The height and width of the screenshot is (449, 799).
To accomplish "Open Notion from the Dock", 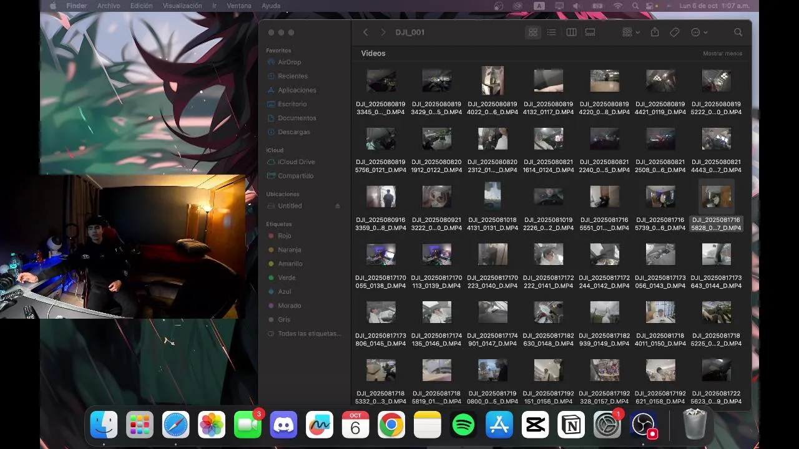I will (x=571, y=425).
